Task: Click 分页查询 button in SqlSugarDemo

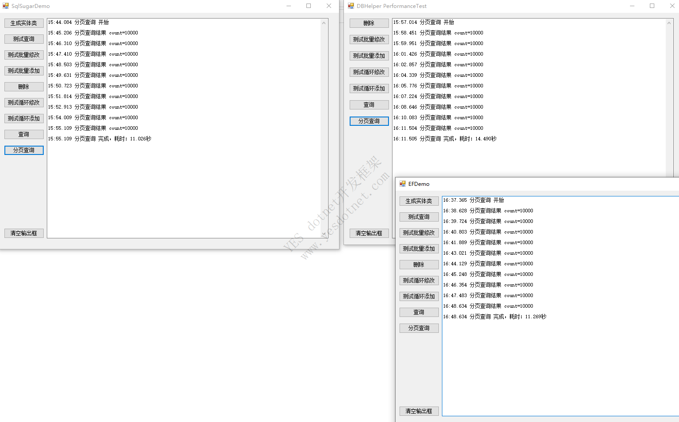Action: (x=24, y=150)
